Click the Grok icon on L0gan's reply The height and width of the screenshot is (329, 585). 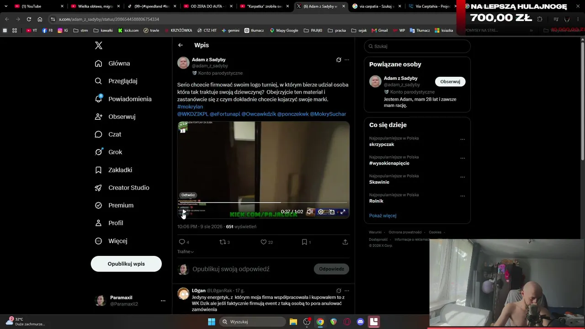tap(339, 291)
